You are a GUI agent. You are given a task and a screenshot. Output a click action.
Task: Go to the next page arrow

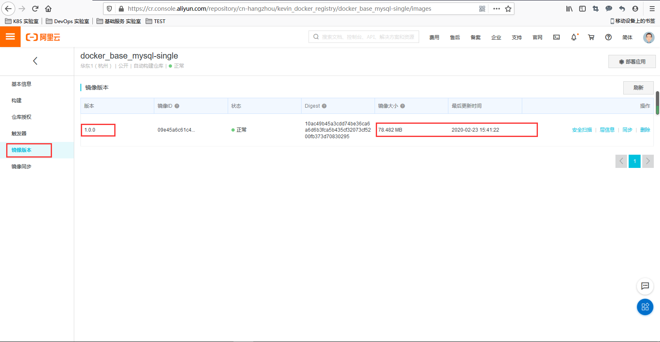coord(648,161)
